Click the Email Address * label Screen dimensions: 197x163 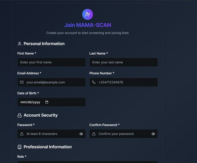[29, 73]
